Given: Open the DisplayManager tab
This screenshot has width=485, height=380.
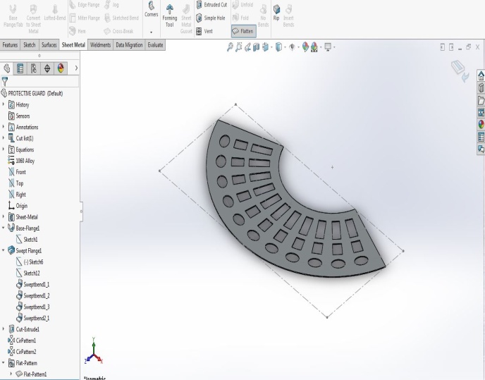Looking at the screenshot, I should pos(61,68).
